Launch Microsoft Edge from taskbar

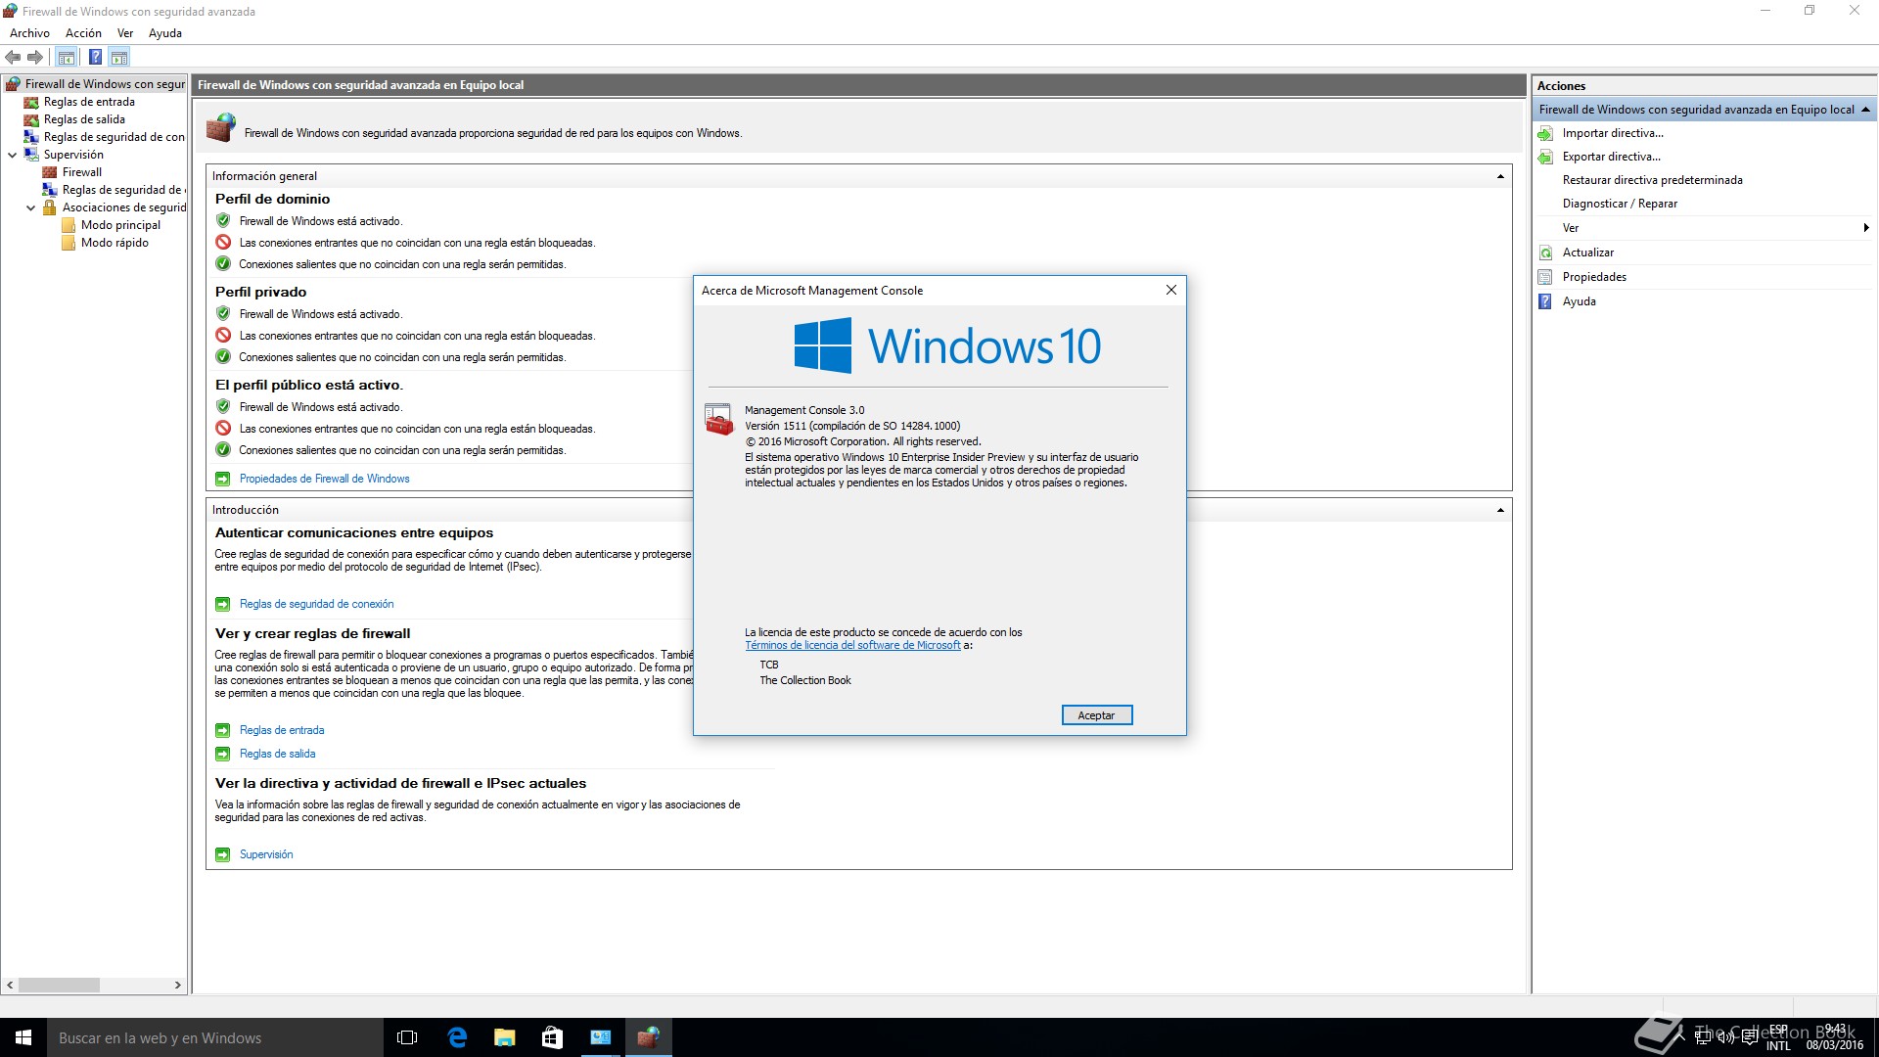point(457,1037)
